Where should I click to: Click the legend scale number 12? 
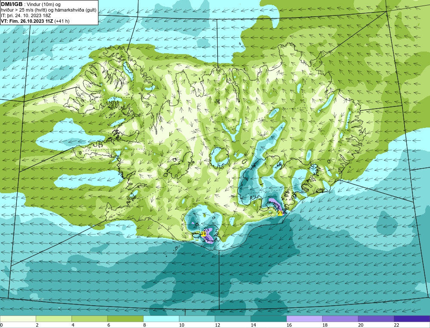pos(218,325)
